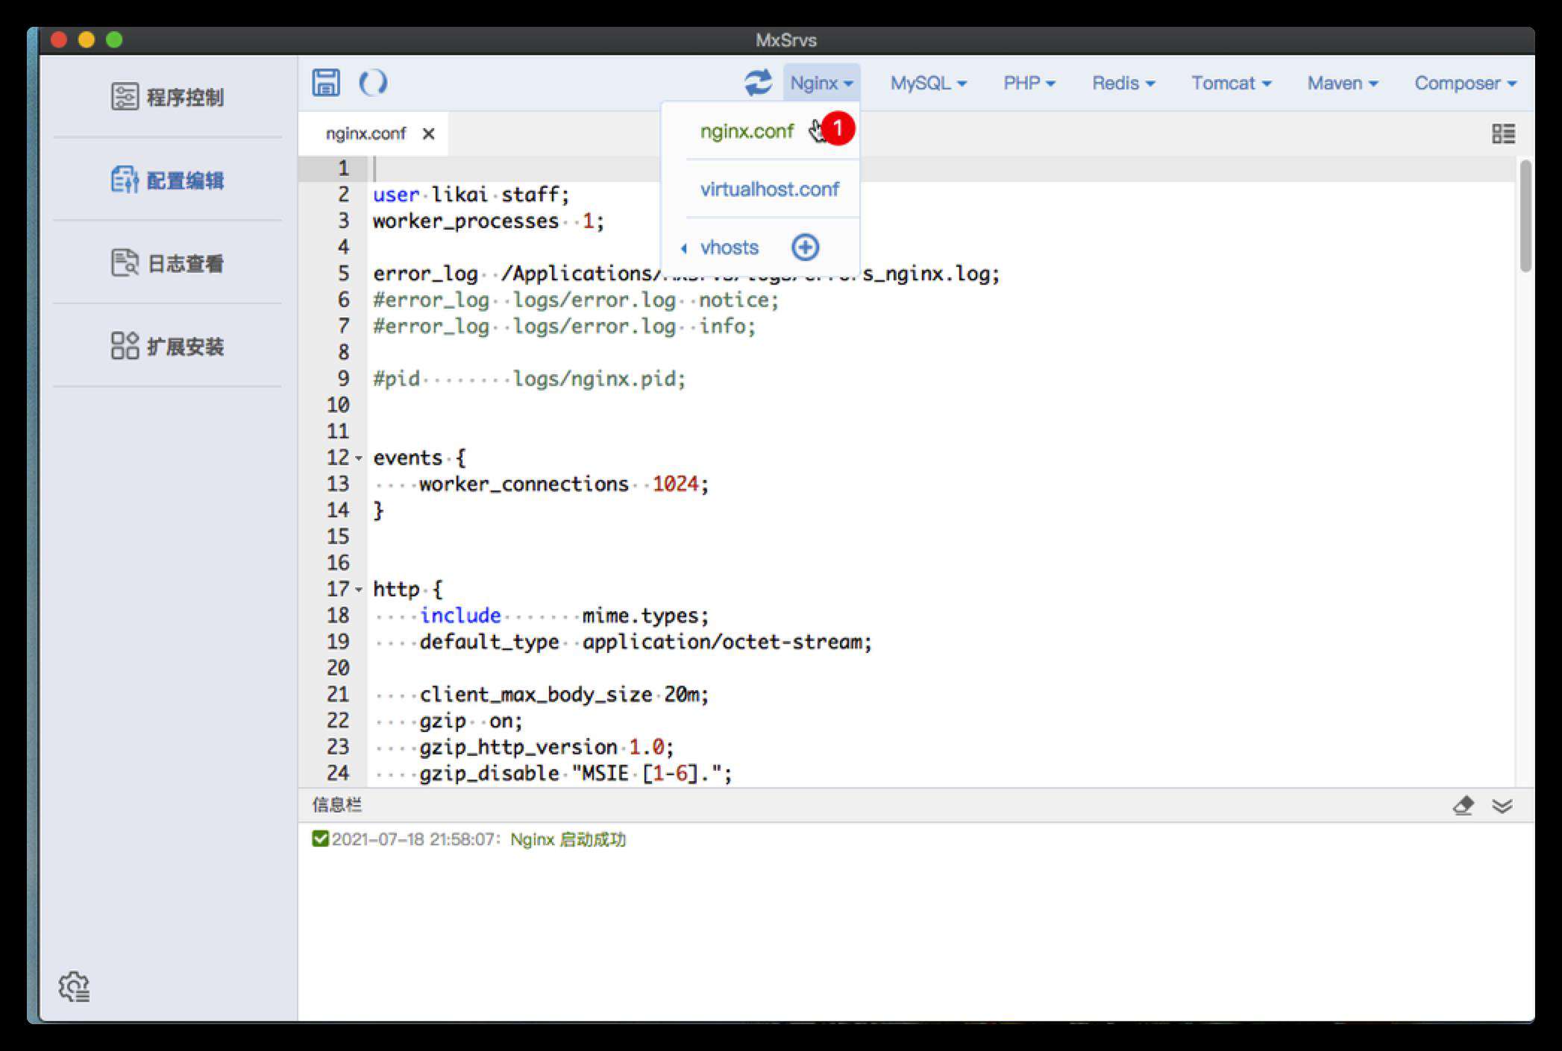Open the Composer dropdown menu
This screenshot has width=1562, height=1051.
1466,83
